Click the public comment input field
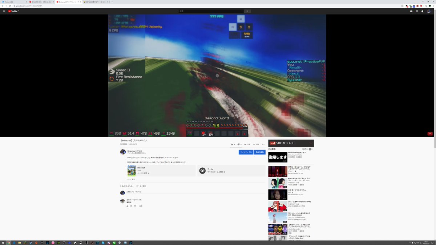Image resolution: width=436 pixels, height=245 pixels. coord(195,192)
